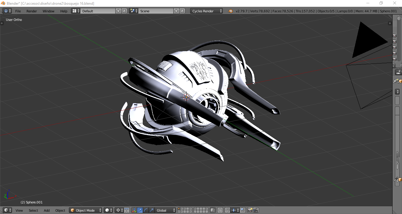The height and width of the screenshot is (214, 402).
Task: Open the scene browse selector
Action: point(134,11)
